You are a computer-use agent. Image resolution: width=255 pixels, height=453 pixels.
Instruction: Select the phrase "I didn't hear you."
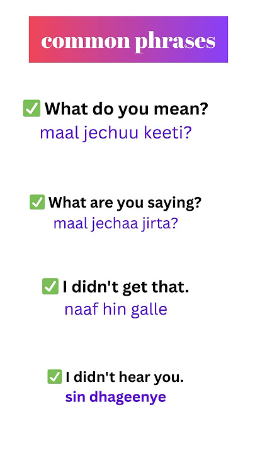click(x=125, y=377)
